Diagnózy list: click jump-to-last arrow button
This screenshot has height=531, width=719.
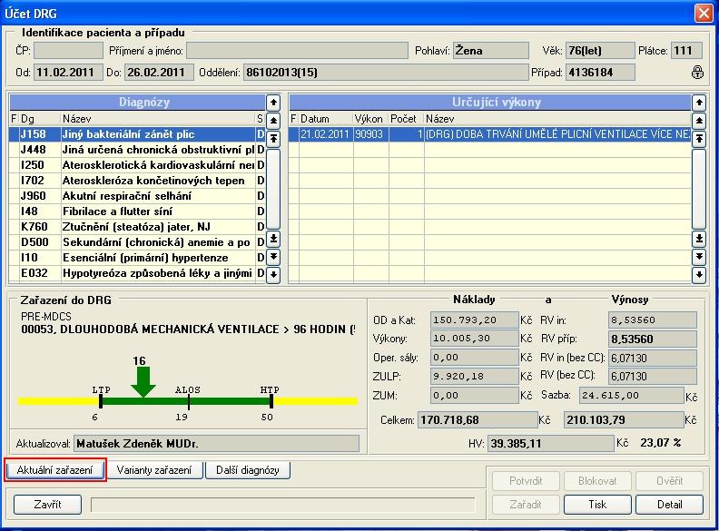pos(273,239)
